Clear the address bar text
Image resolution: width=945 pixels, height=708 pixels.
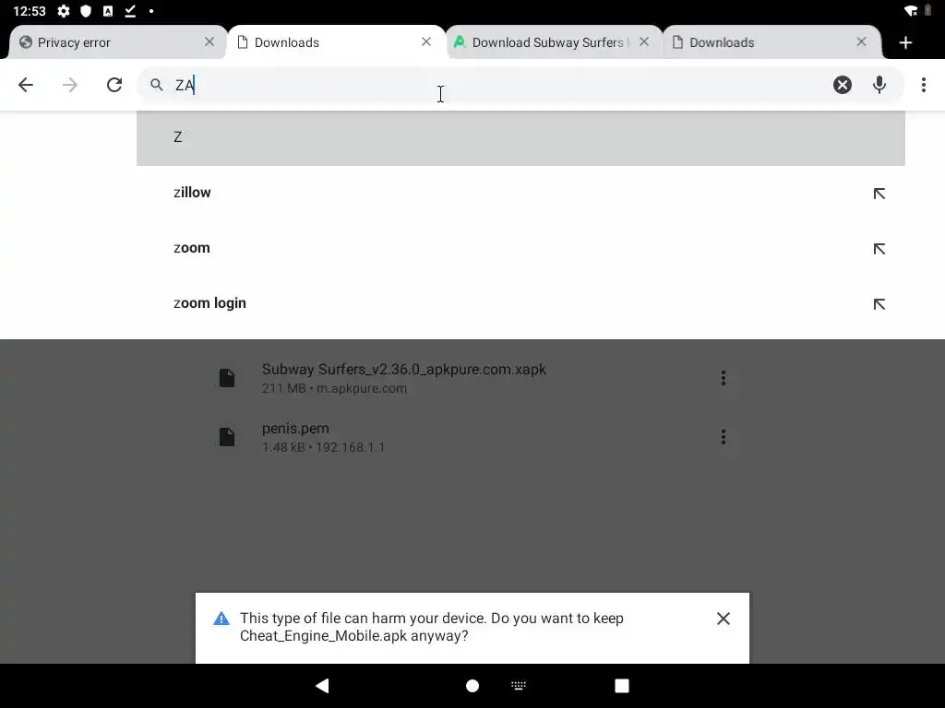pyautogui.click(x=843, y=85)
